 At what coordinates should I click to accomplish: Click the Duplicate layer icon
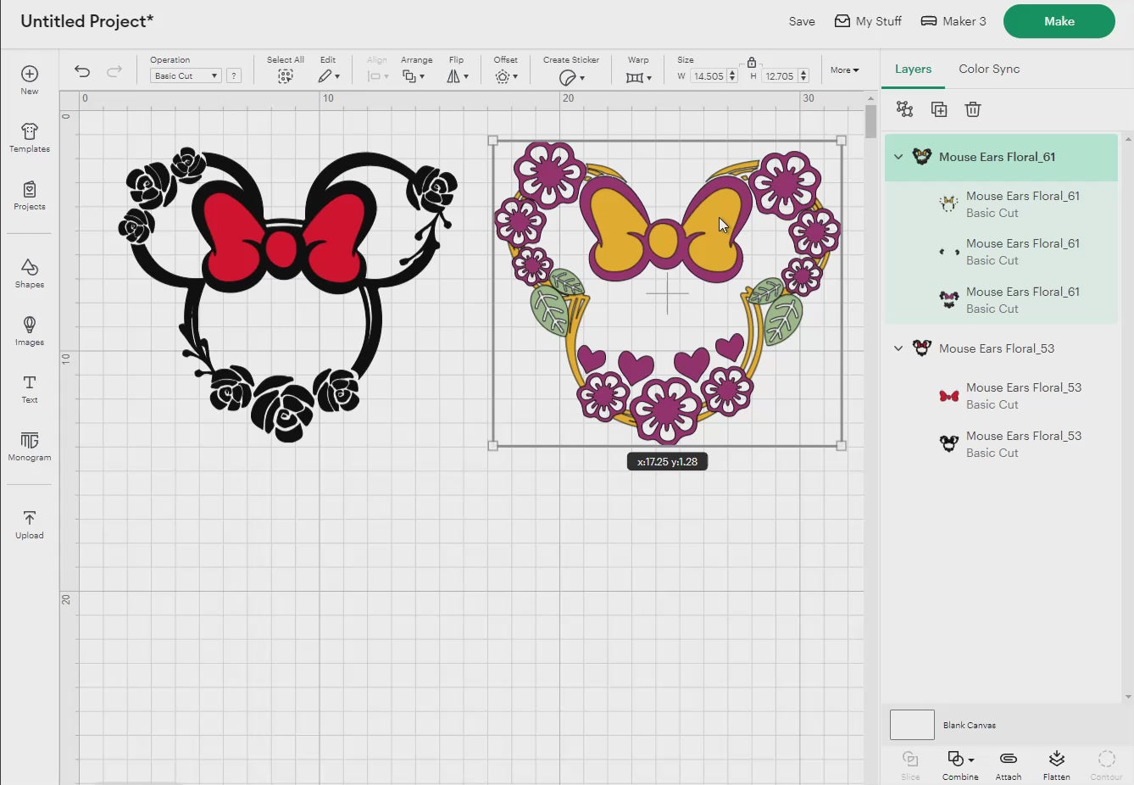(939, 109)
